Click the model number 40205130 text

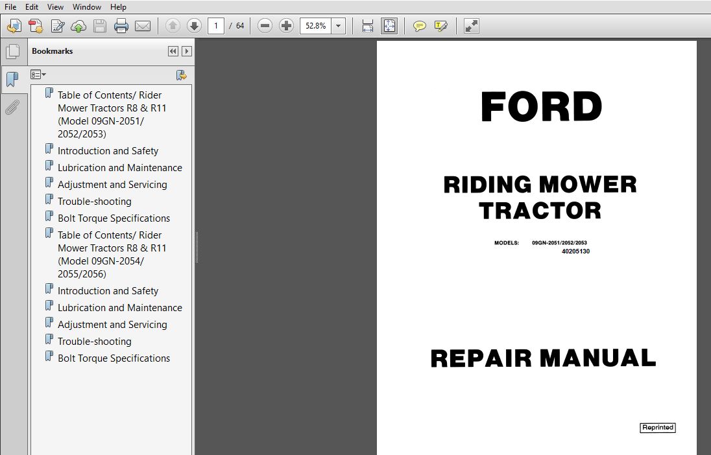point(575,251)
